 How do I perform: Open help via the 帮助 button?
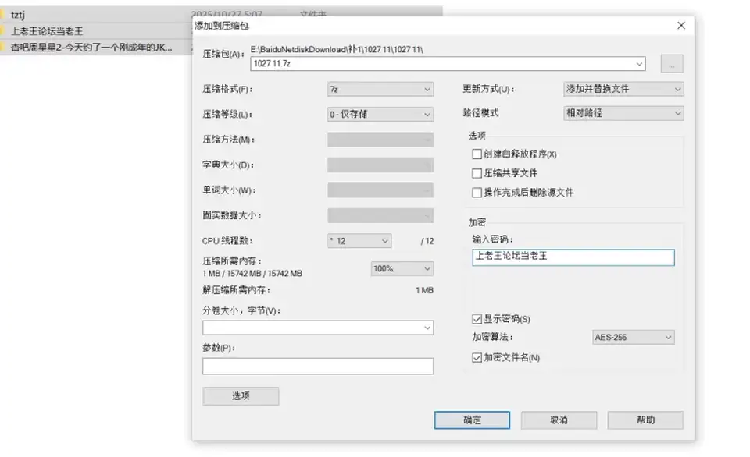tap(645, 420)
